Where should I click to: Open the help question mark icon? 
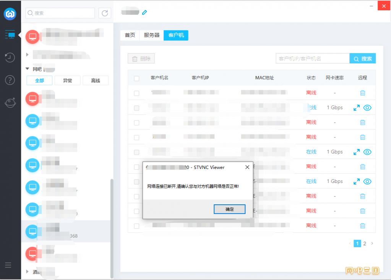click(x=10, y=80)
